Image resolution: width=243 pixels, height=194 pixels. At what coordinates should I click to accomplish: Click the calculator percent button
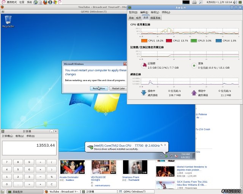click(52, 177)
